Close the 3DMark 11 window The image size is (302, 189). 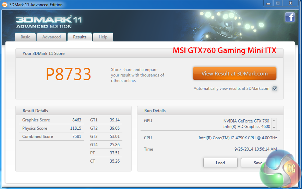pyautogui.click(x=290, y=3)
